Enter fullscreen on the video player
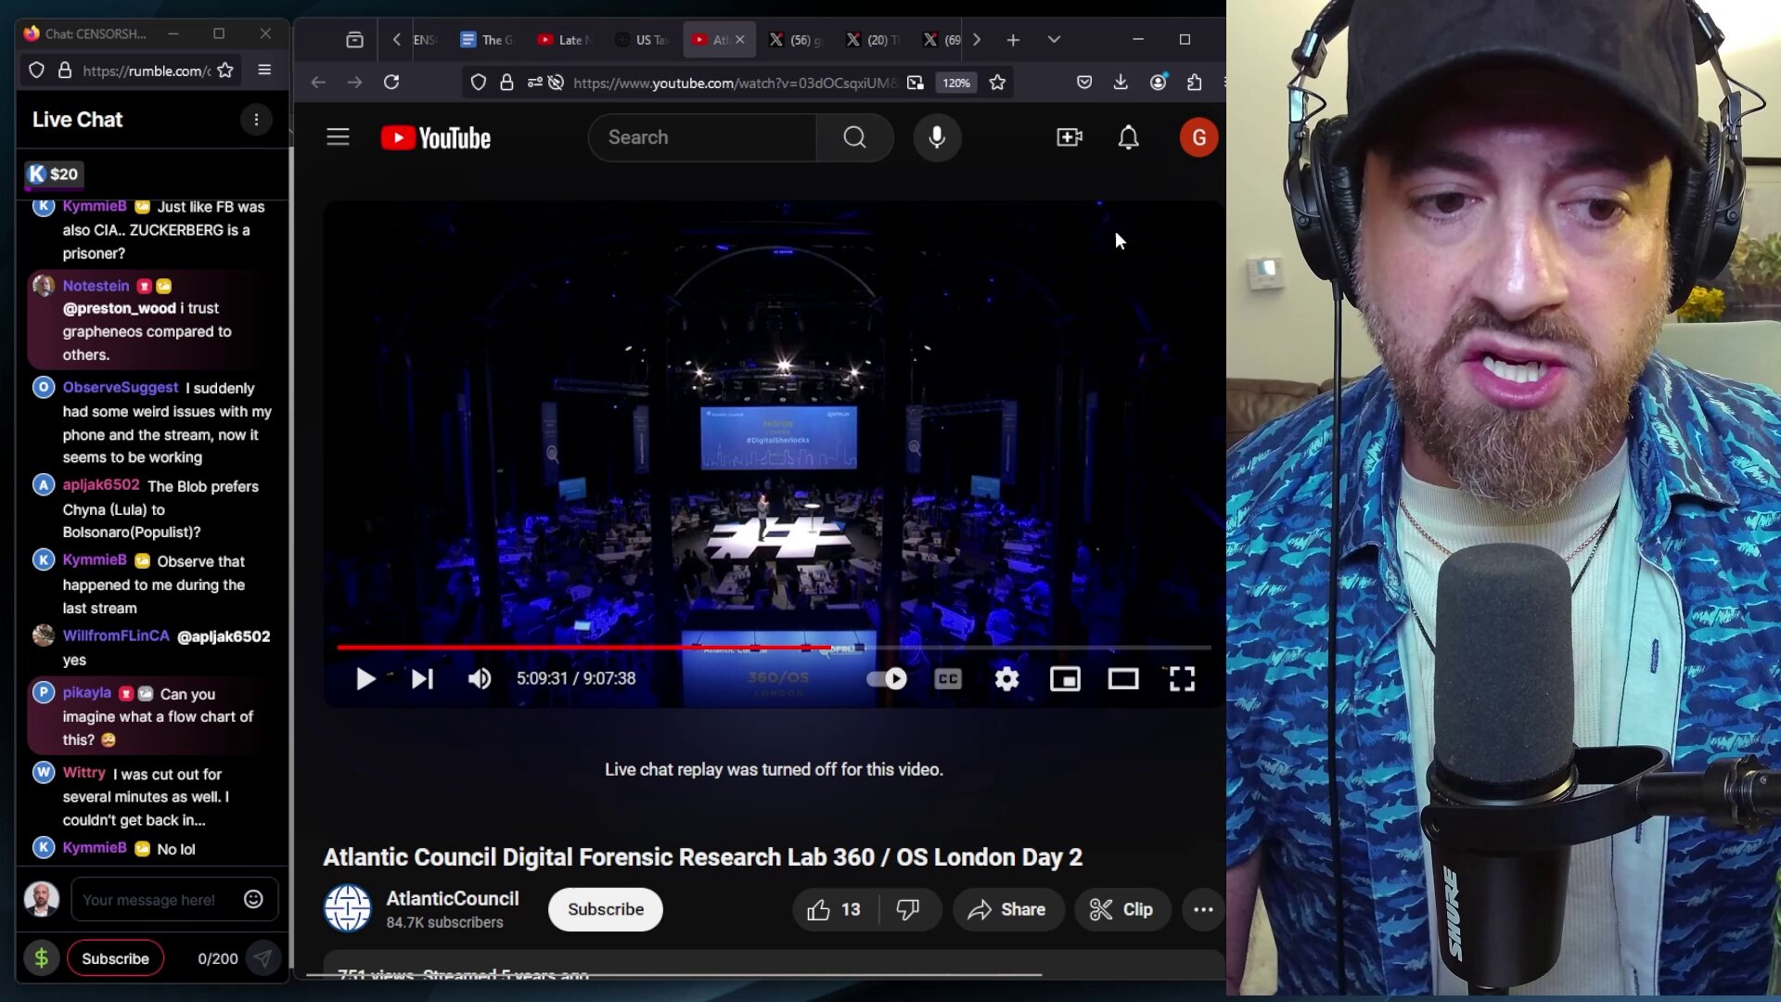The height and width of the screenshot is (1002, 1781). tap(1182, 679)
